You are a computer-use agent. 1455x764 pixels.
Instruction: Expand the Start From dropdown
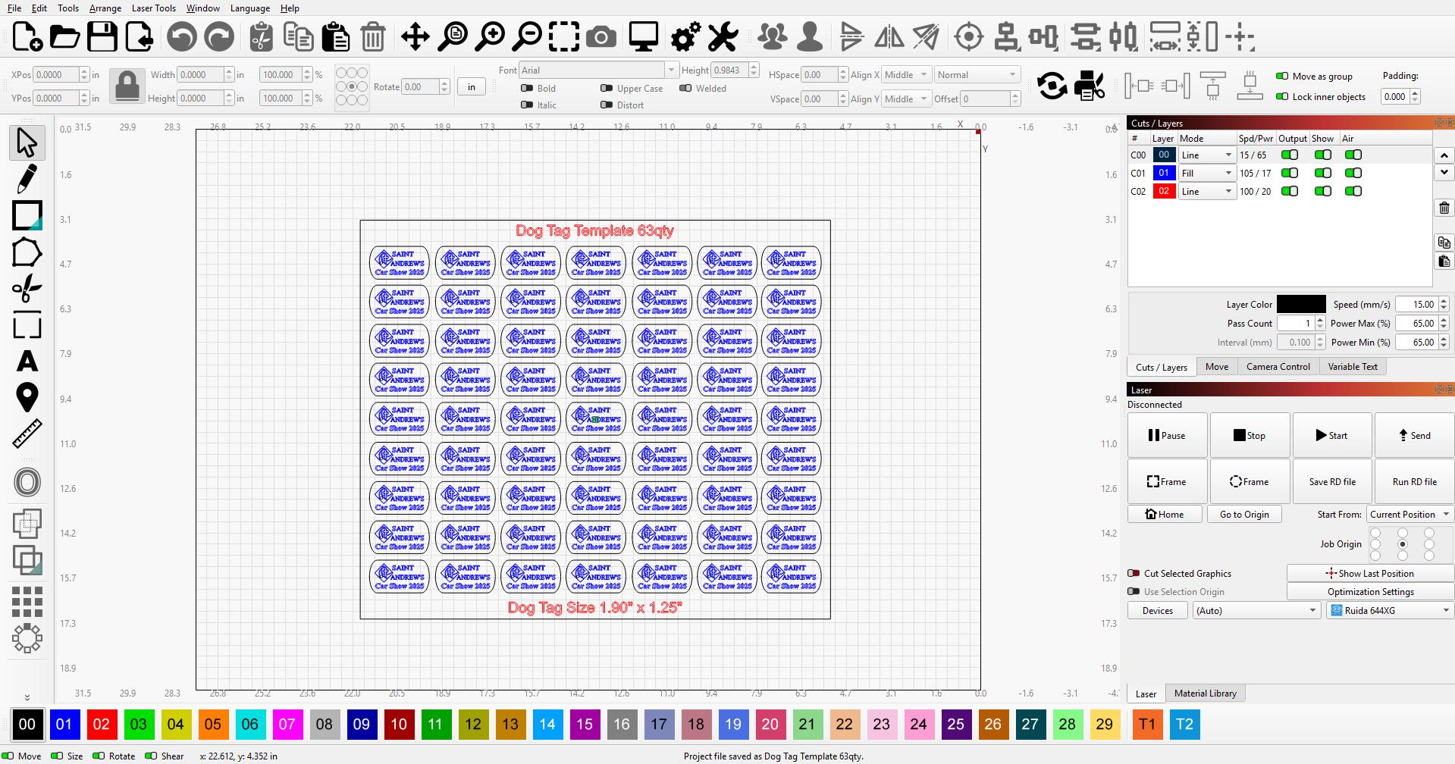coord(1410,514)
